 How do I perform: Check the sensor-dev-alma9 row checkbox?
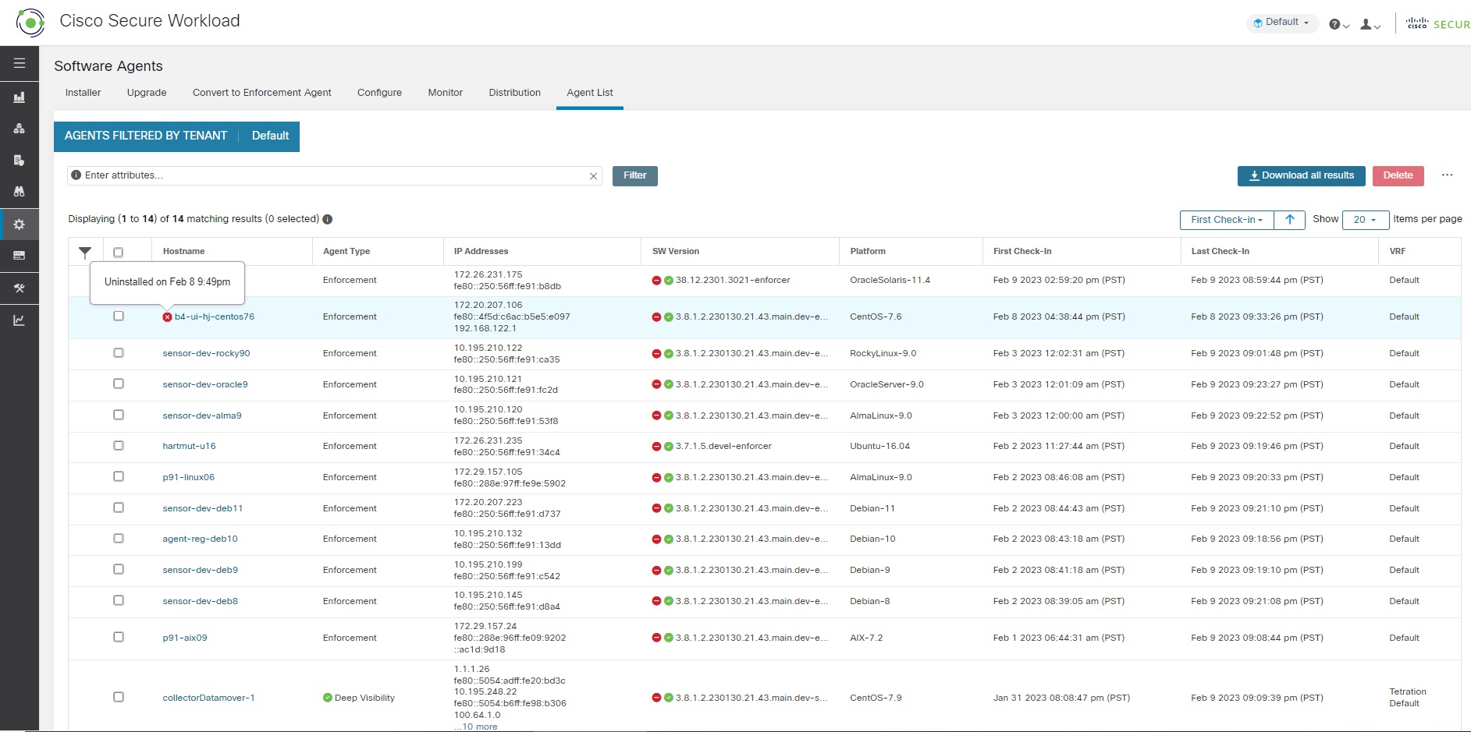click(119, 415)
